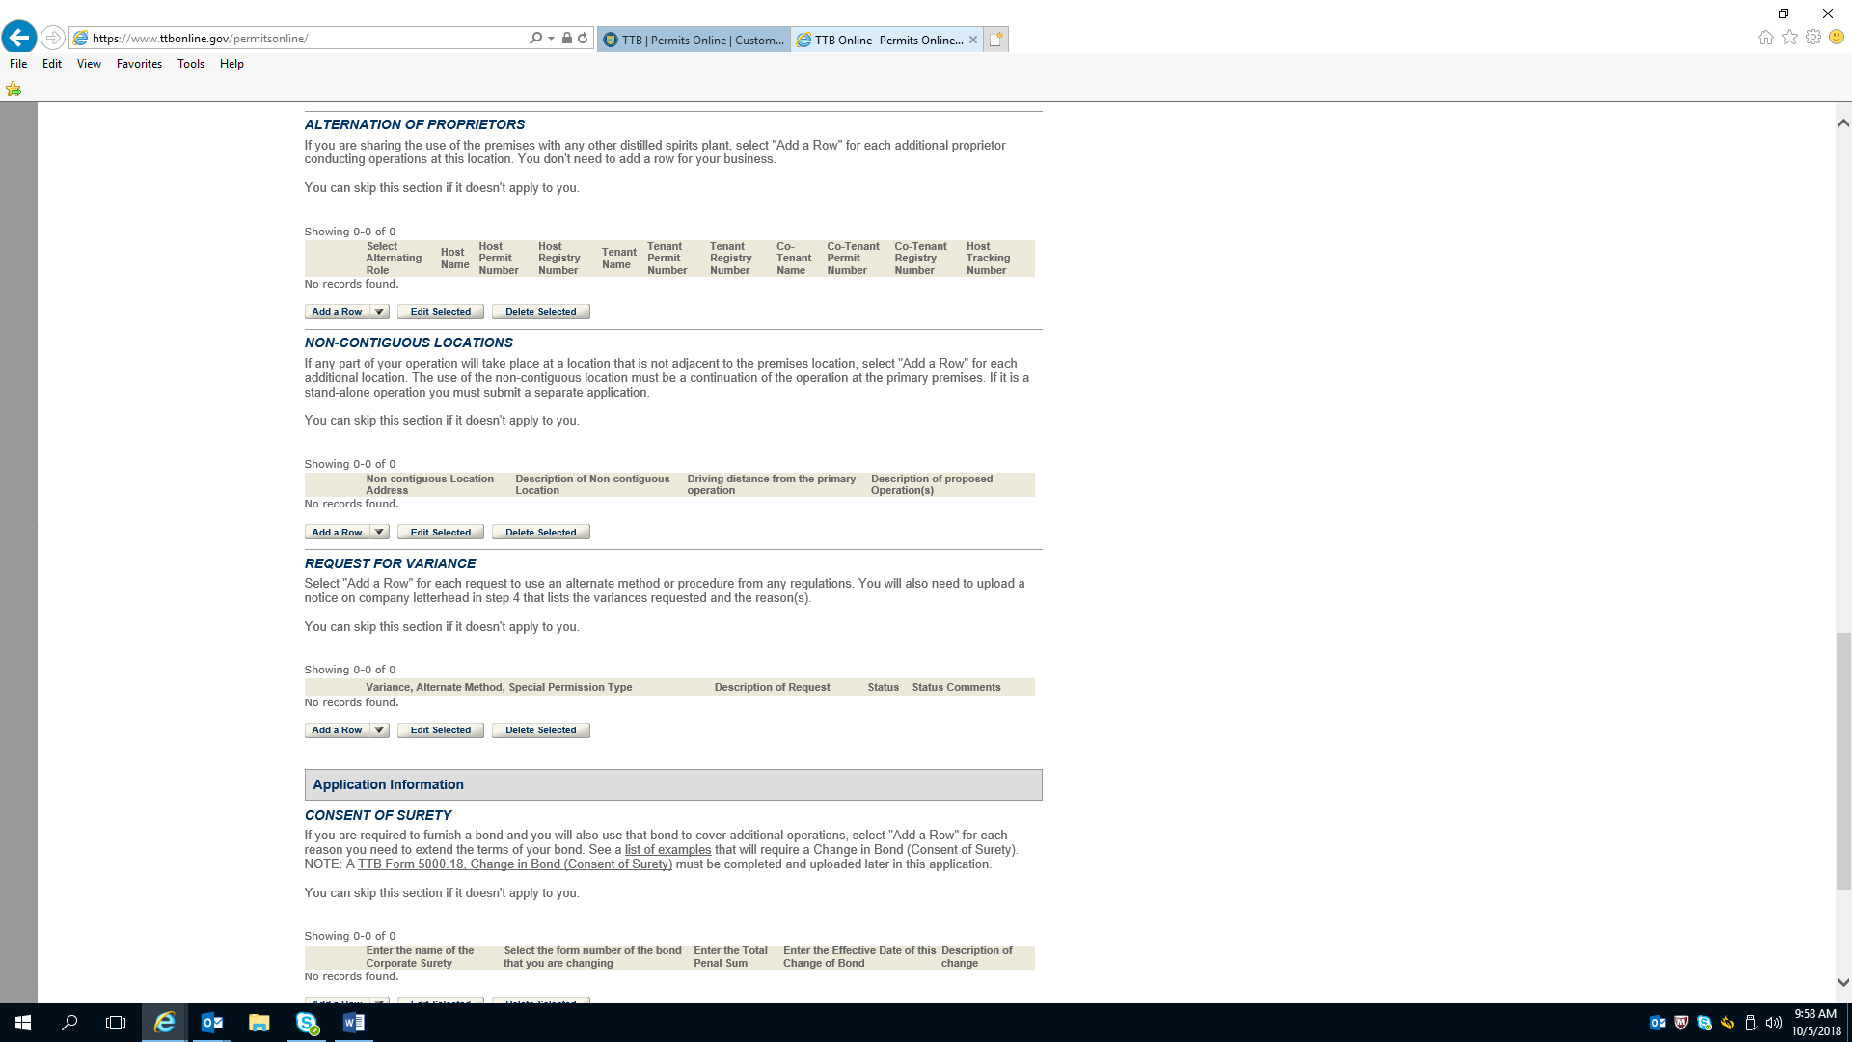Click the Refresh icon in address bar
The image size is (1852, 1042).
pyautogui.click(x=583, y=39)
